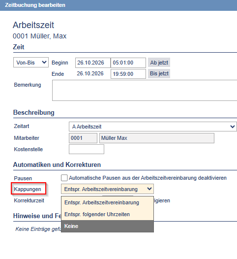Click the Arbeitszeit heading
237x259 pixels.
point(33,25)
